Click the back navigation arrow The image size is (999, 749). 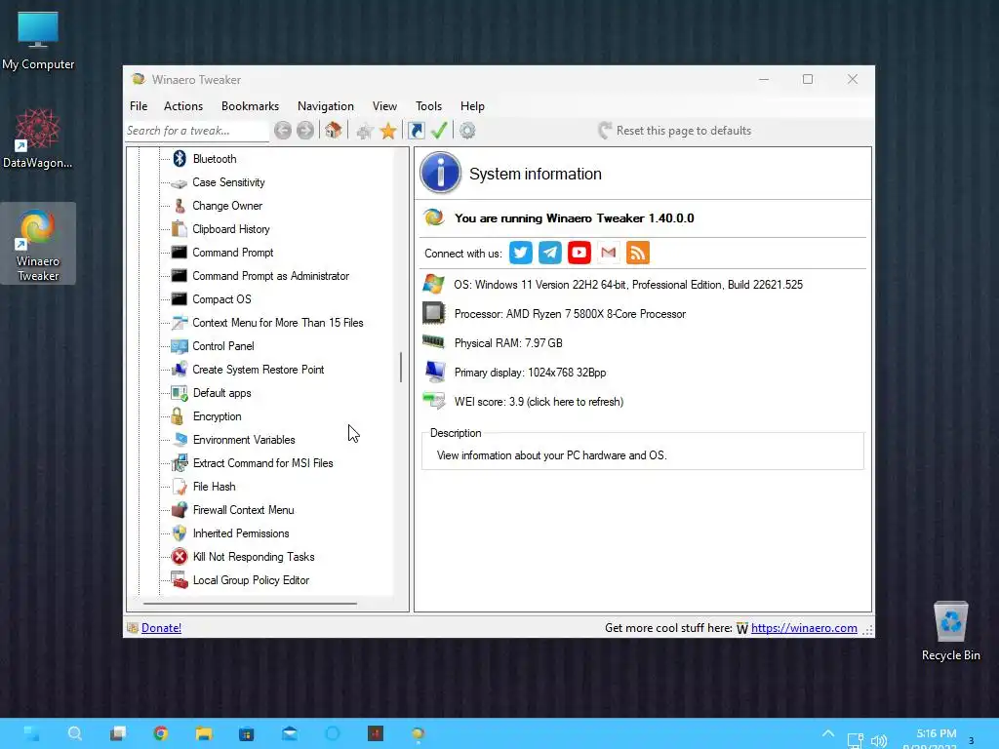[x=283, y=131]
